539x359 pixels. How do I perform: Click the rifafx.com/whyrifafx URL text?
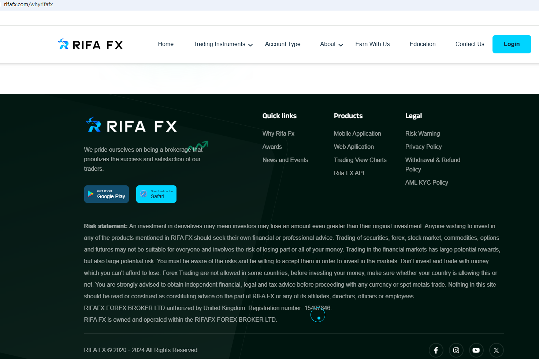29,4
